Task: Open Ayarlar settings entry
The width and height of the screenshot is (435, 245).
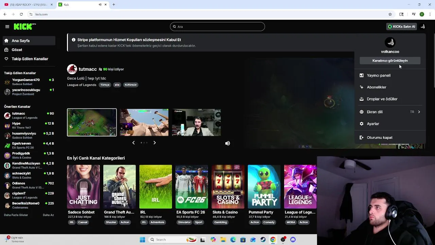Action: (390, 124)
